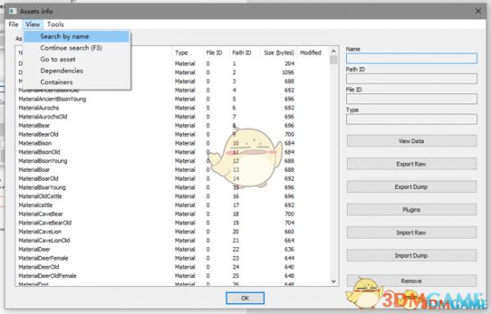This screenshot has width=491, height=314.
Task: Click the Export Raw button
Action: tap(412, 164)
